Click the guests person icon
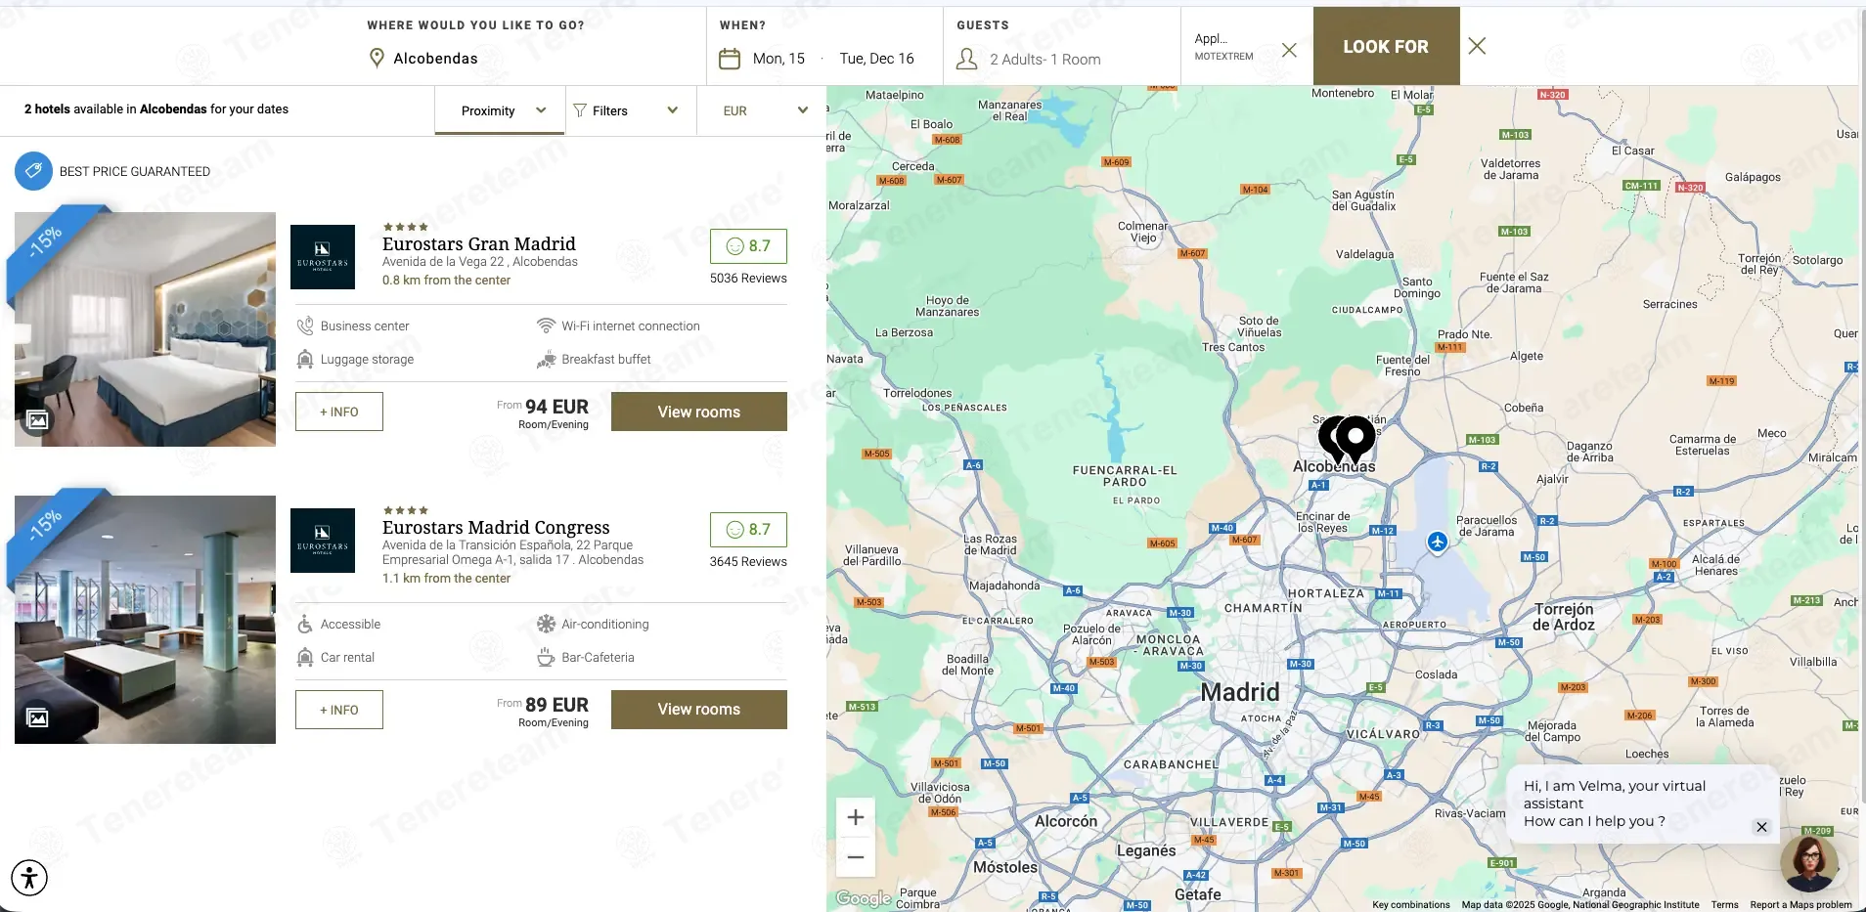Screen dimensions: 1866x912 pyautogui.click(x=966, y=59)
